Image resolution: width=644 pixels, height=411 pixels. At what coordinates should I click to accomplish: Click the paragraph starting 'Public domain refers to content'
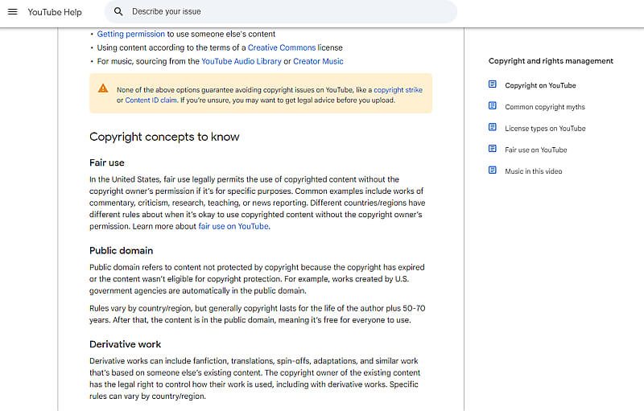257,279
